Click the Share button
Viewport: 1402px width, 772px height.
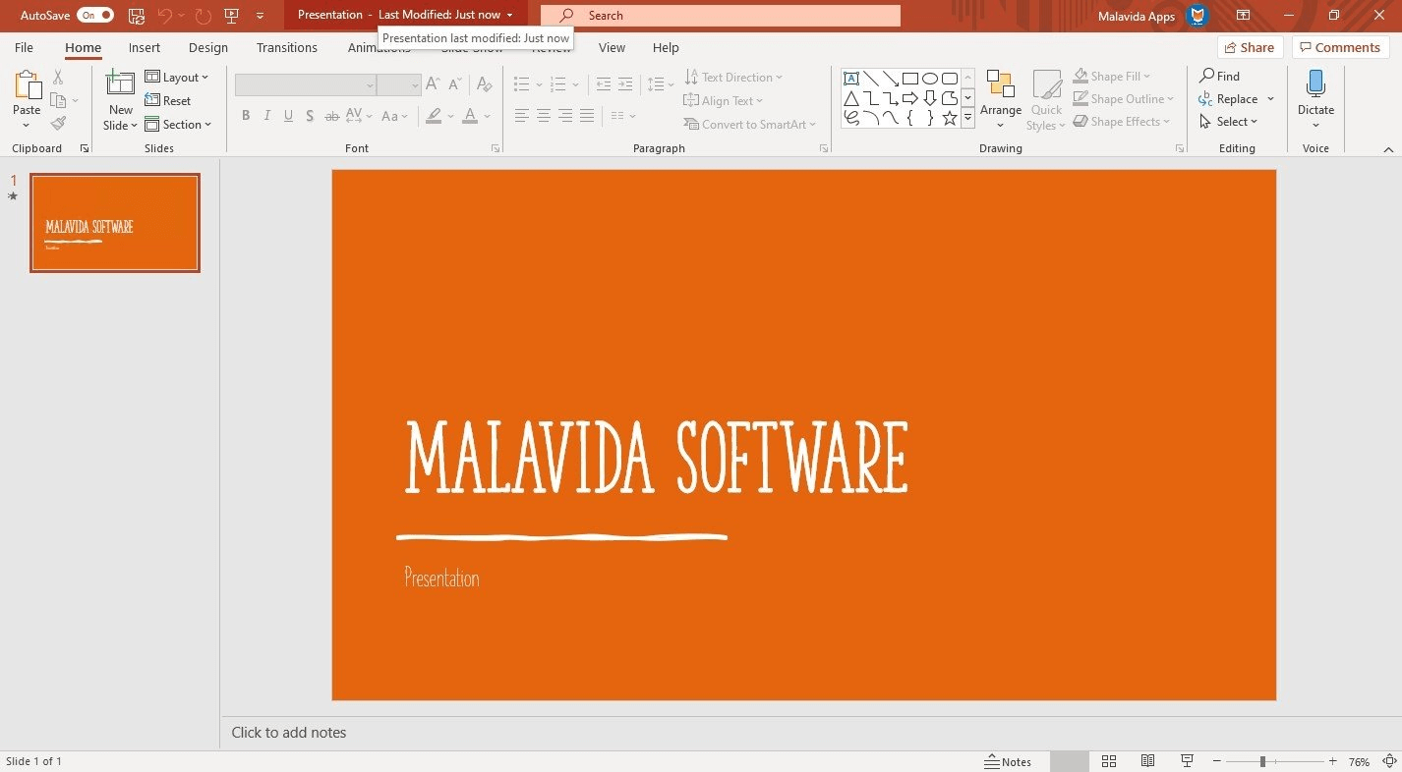coord(1251,47)
